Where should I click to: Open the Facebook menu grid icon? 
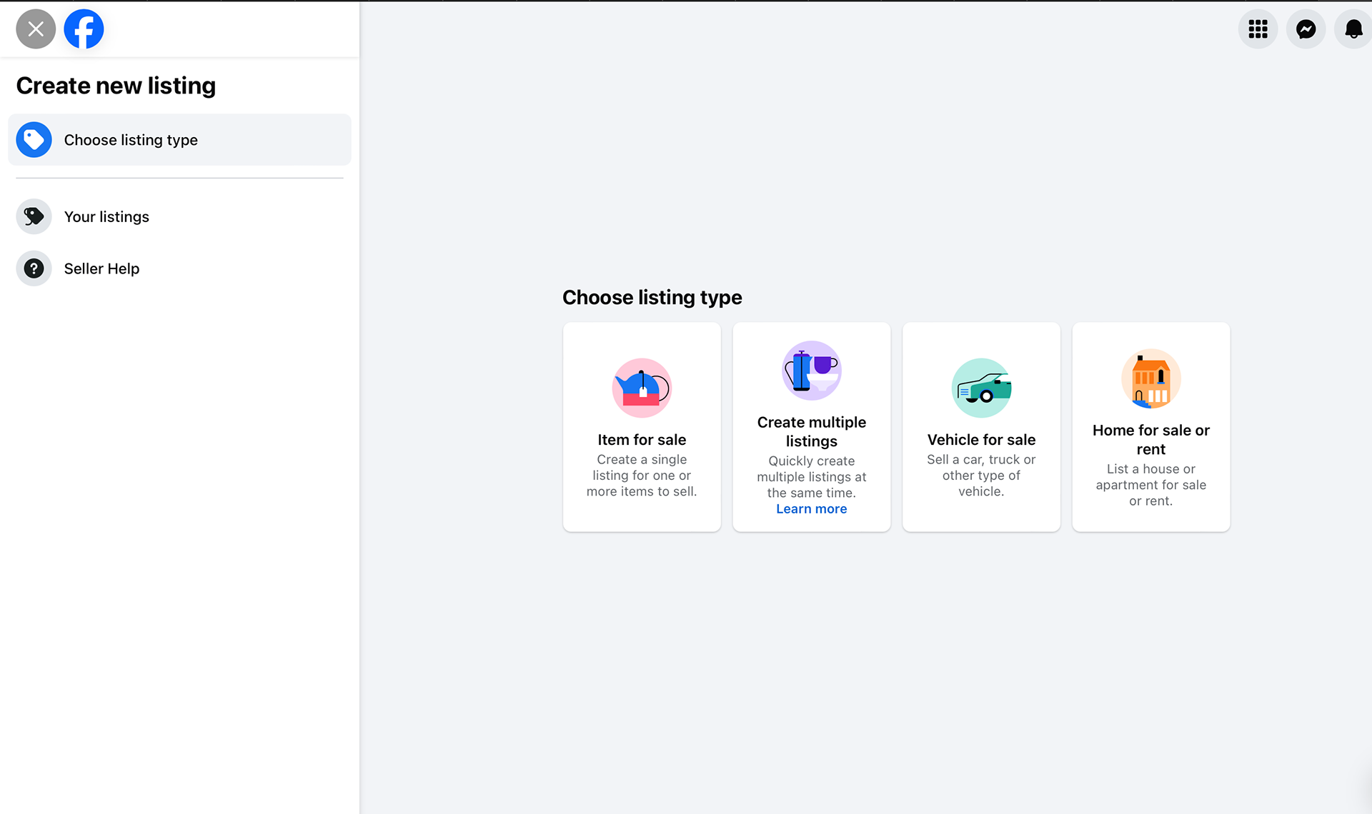coord(1258,29)
